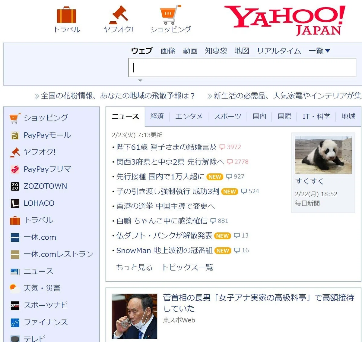This screenshot has width=362, height=342.
Task: Click the shopping cart icon in sidebar
Action: click(x=15, y=118)
